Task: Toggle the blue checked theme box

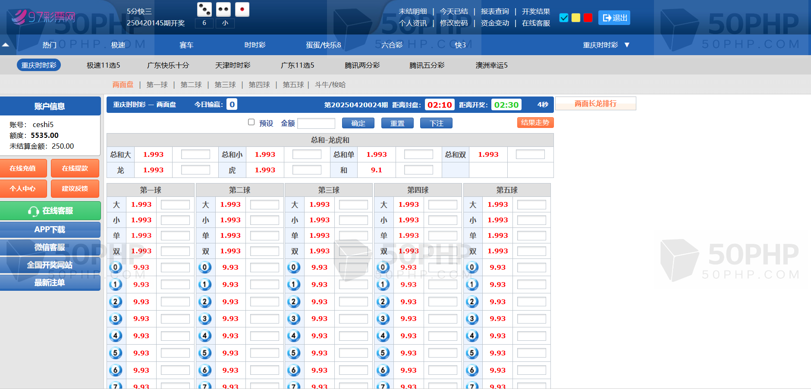Action: (x=563, y=18)
